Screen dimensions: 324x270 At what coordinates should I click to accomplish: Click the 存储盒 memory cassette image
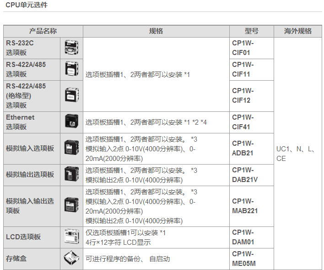click(71, 259)
